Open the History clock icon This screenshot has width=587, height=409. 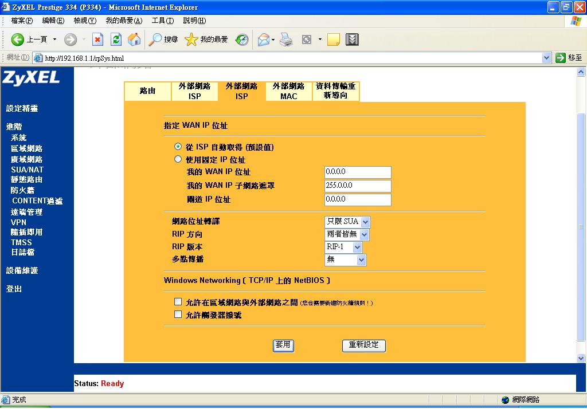242,40
